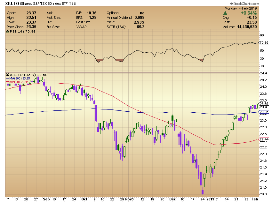Click the 23.50 last-price tag on price axis
Viewport: 272px width, 202px height.
click(264, 104)
